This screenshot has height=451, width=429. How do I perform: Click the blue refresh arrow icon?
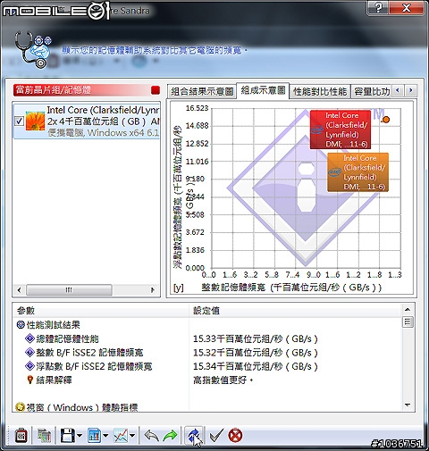click(194, 436)
